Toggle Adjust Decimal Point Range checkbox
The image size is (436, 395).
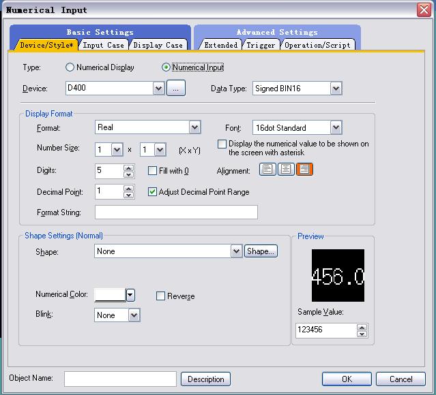point(153,192)
